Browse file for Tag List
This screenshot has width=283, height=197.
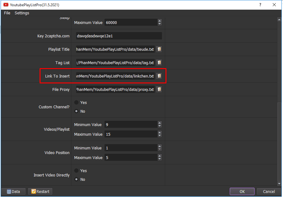[159, 63]
